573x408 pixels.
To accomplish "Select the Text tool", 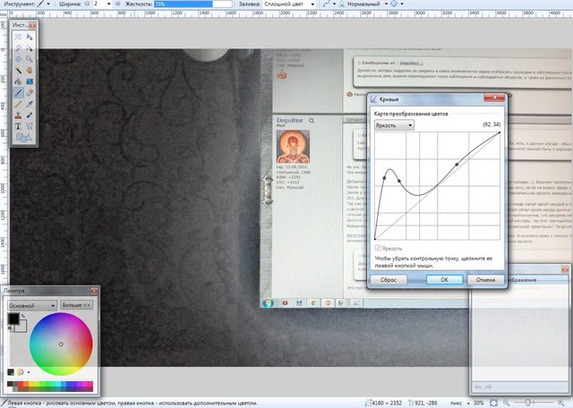I will tap(18, 126).
